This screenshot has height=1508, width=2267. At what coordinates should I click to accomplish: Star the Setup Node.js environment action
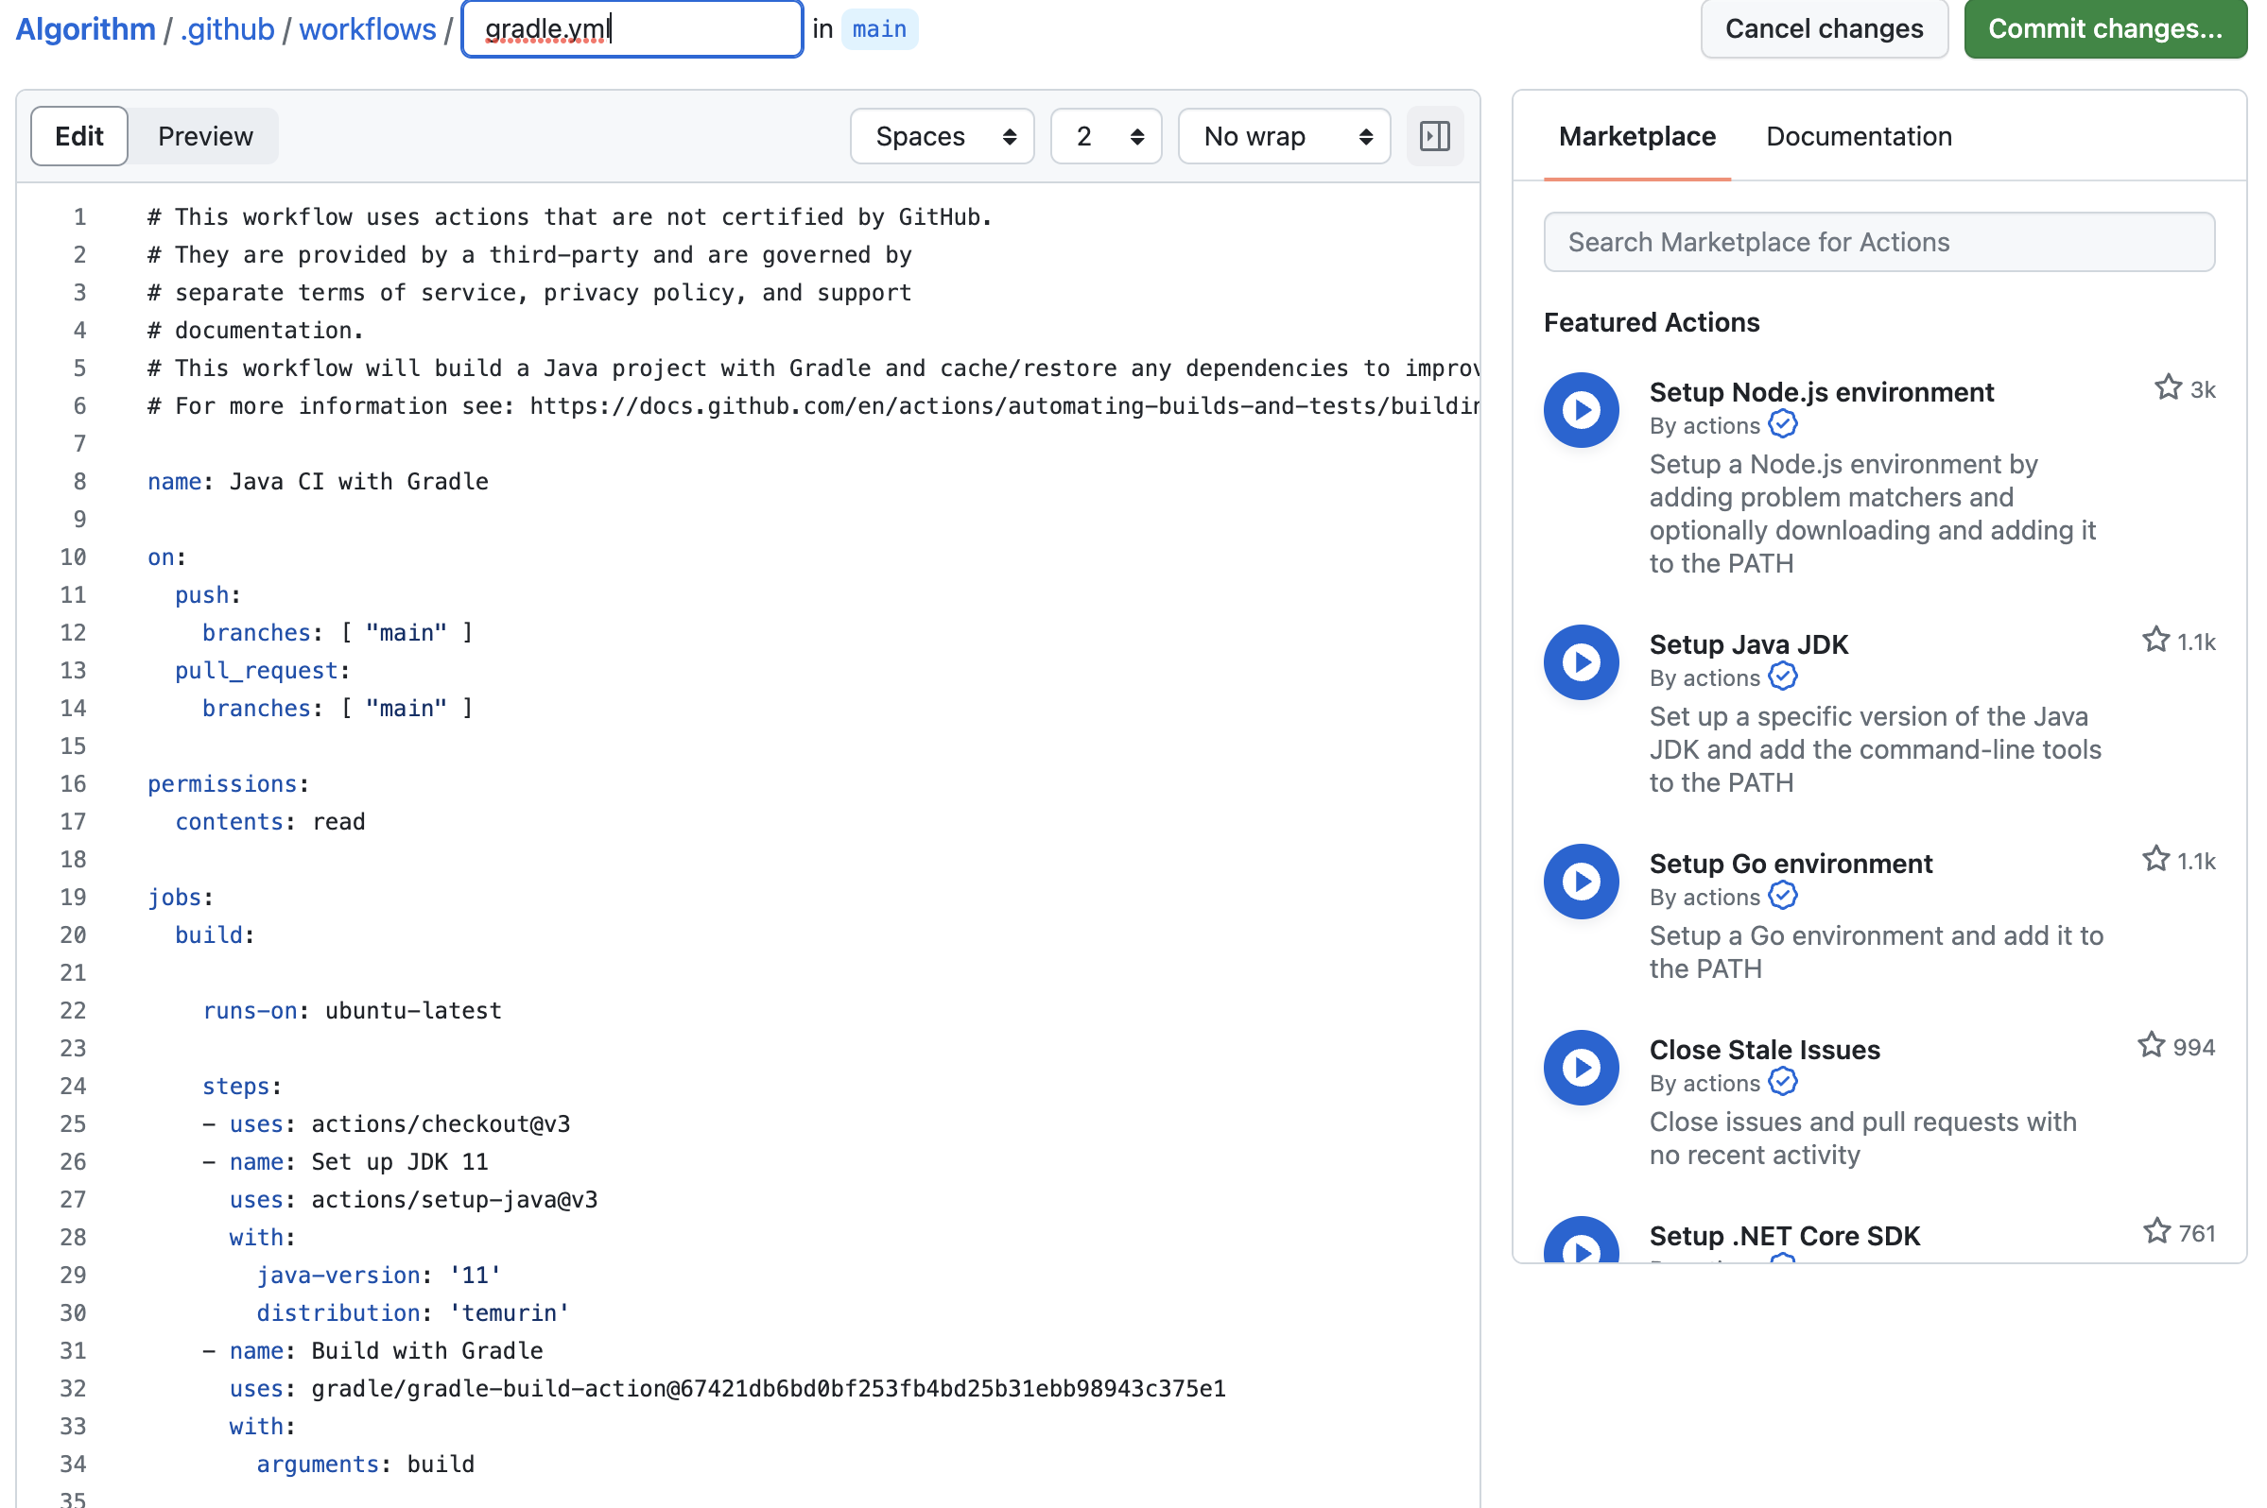[x=2167, y=388]
